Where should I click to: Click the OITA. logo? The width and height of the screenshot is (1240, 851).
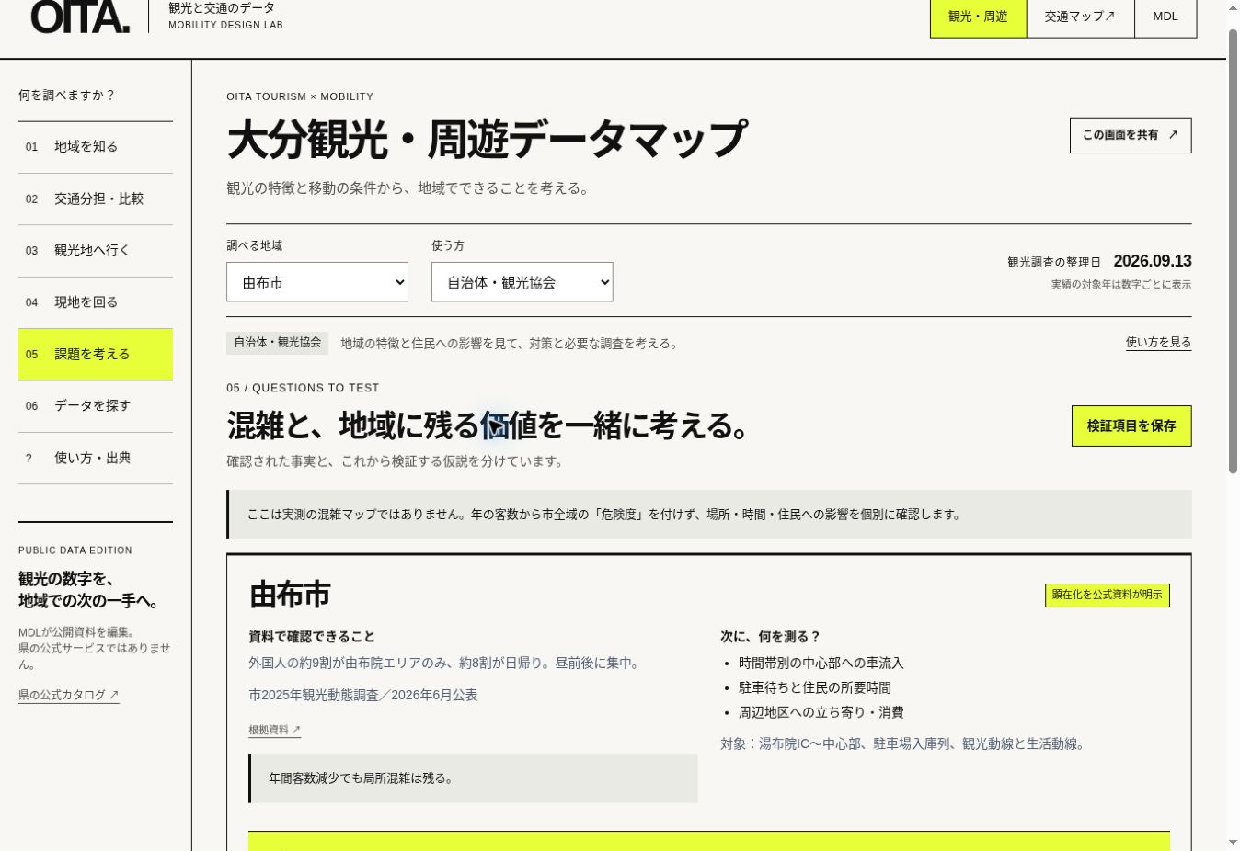81,16
